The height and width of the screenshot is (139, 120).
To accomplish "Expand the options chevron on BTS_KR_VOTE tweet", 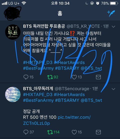I will 113,26.
